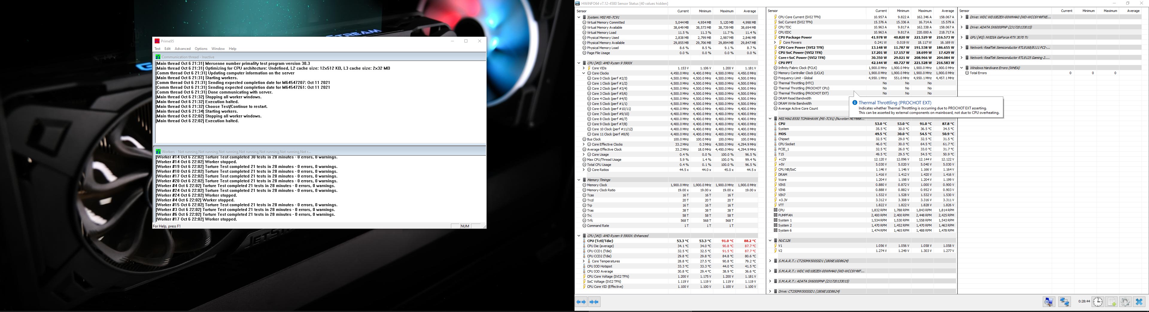Screen dimensions: 1149x312
Task: Open the Options menu in Prime95
Action: 201,49
